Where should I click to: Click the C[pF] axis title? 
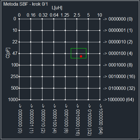tap(8, 53)
